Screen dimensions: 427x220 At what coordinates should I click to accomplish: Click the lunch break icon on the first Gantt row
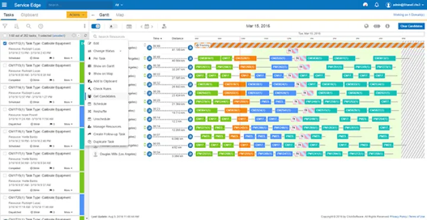pos(289,50)
